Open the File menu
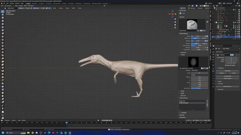This screenshot has width=241, height=135. point(4,3)
